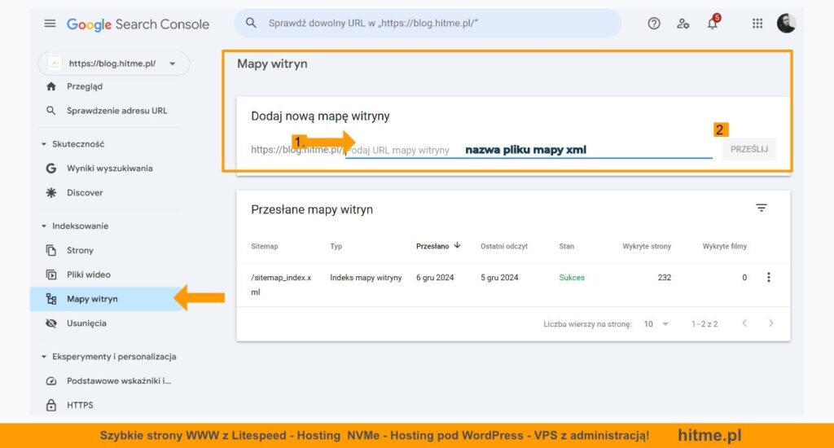Click the URL inspection search bar
834x448 pixels.
coord(428,24)
